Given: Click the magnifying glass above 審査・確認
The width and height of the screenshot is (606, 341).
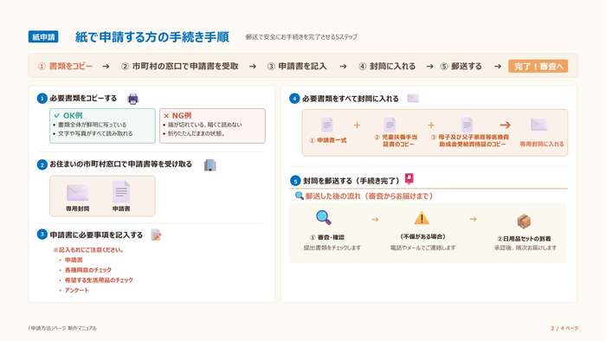Looking at the screenshot, I should (x=324, y=217).
